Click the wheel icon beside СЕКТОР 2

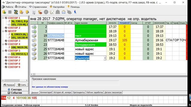click(6, 28)
